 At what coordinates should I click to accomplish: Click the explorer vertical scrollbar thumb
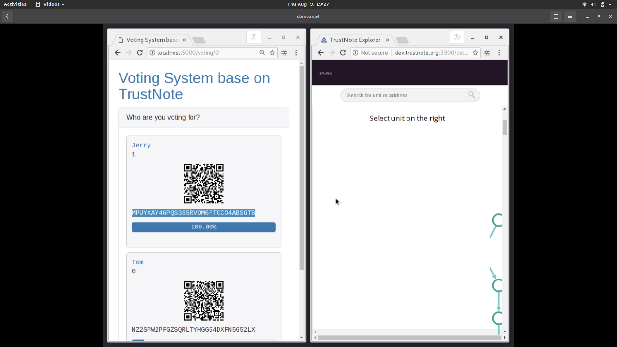(x=505, y=128)
